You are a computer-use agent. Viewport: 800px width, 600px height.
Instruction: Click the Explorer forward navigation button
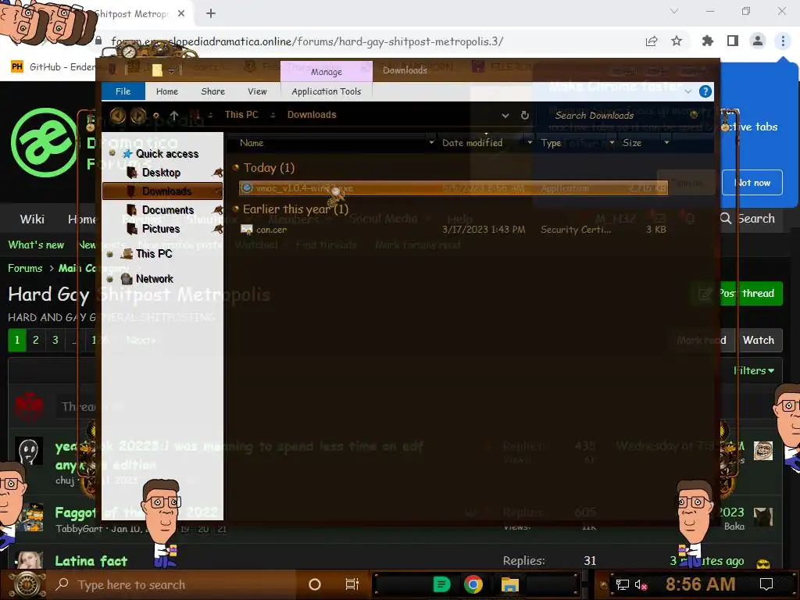[x=137, y=116]
